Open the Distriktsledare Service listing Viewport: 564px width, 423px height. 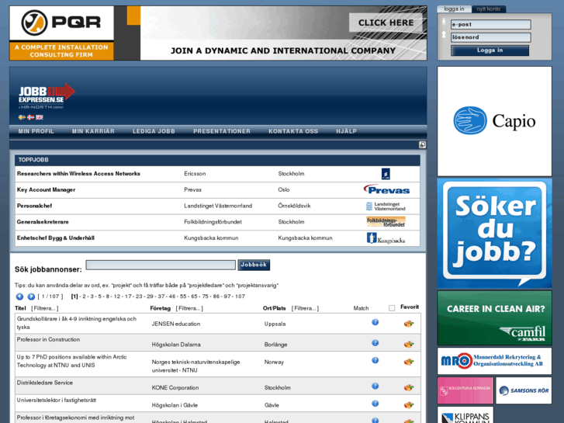point(45,383)
